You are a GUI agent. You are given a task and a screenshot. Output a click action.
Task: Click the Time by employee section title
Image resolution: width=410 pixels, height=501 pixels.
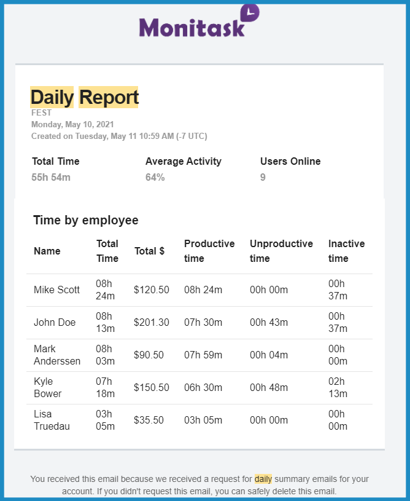(86, 221)
